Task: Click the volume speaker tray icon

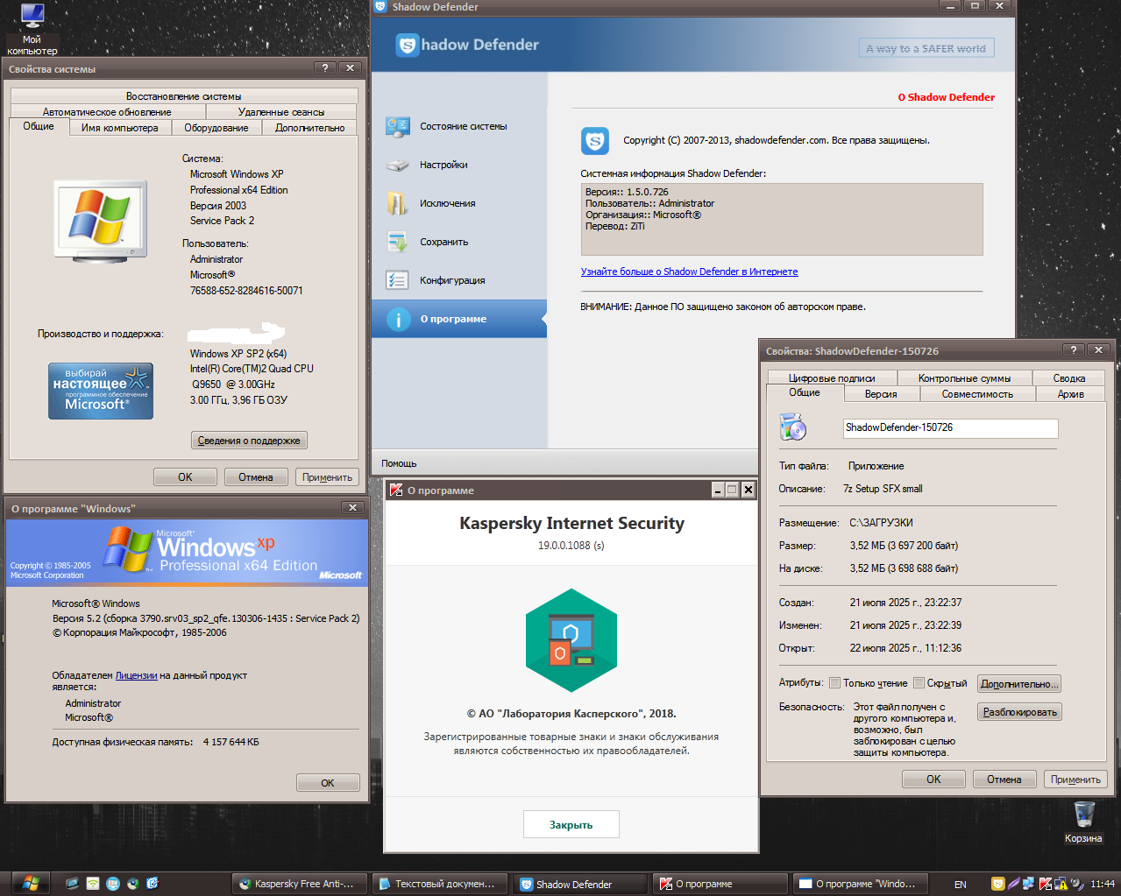Action: (1076, 884)
